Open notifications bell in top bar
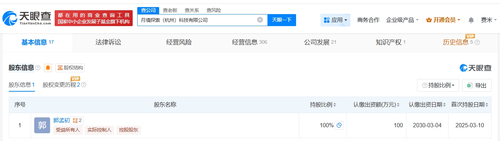500x141 pixels. tap(471, 20)
